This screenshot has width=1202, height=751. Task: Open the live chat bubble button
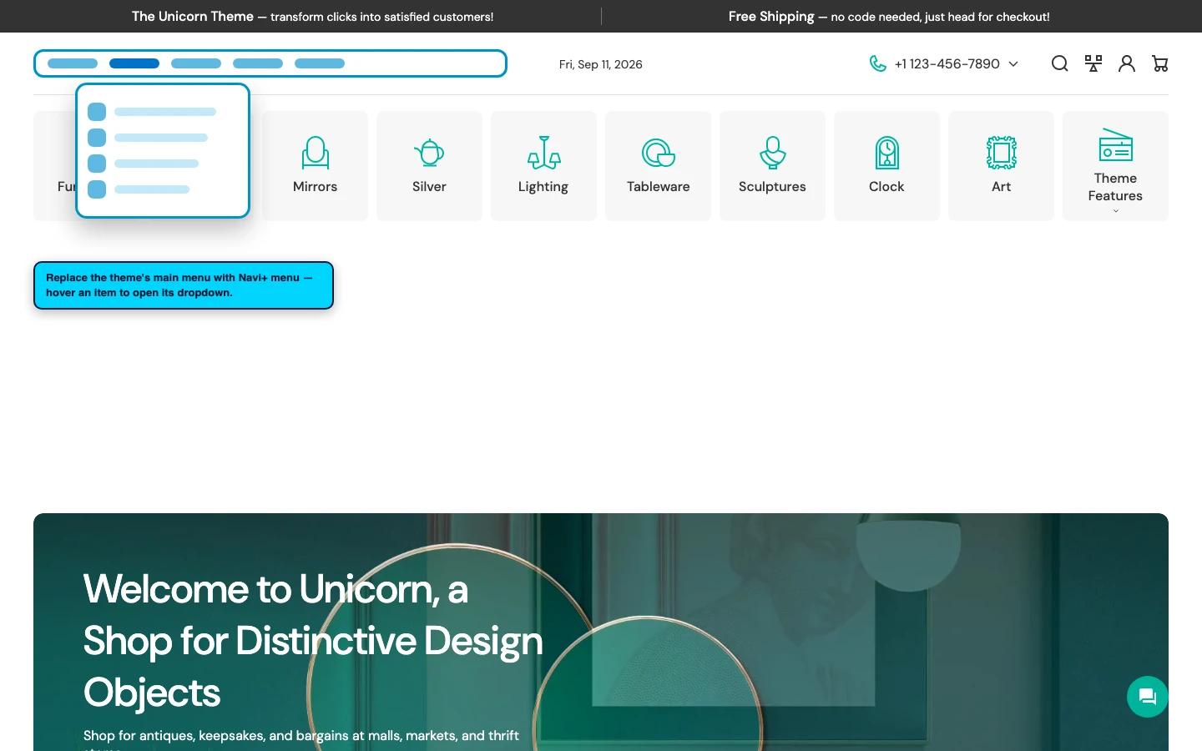click(1147, 697)
